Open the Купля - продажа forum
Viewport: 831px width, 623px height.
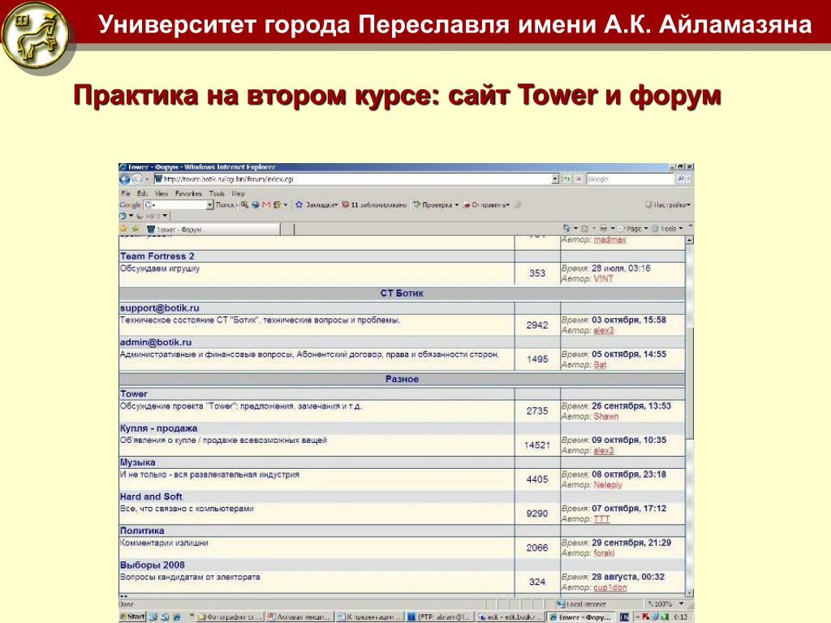(158, 428)
